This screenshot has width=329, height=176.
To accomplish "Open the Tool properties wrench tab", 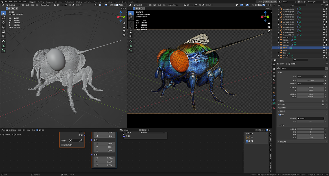I will pos(274,64).
